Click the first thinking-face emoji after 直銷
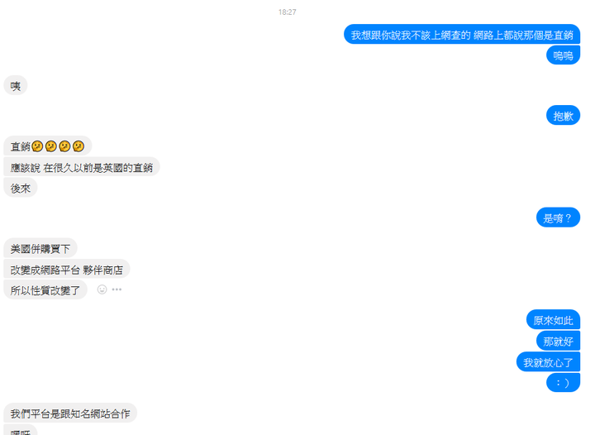 pyautogui.click(x=37, y=146)
